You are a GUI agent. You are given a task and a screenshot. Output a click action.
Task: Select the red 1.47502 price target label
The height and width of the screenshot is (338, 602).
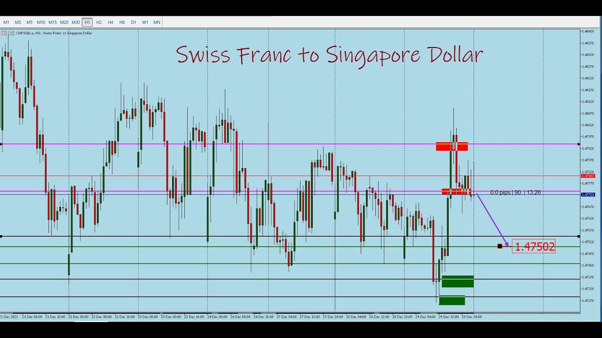click(x=534, y=247)
